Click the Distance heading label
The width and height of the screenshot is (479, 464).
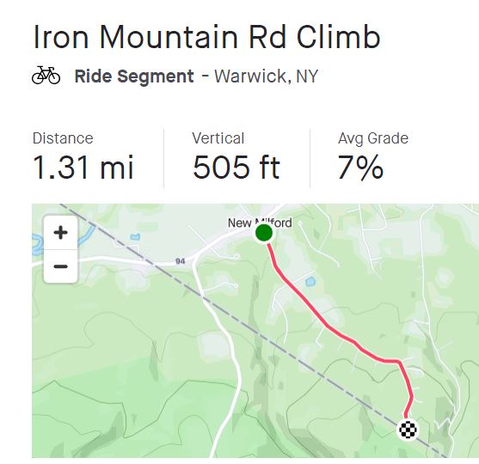63,138
